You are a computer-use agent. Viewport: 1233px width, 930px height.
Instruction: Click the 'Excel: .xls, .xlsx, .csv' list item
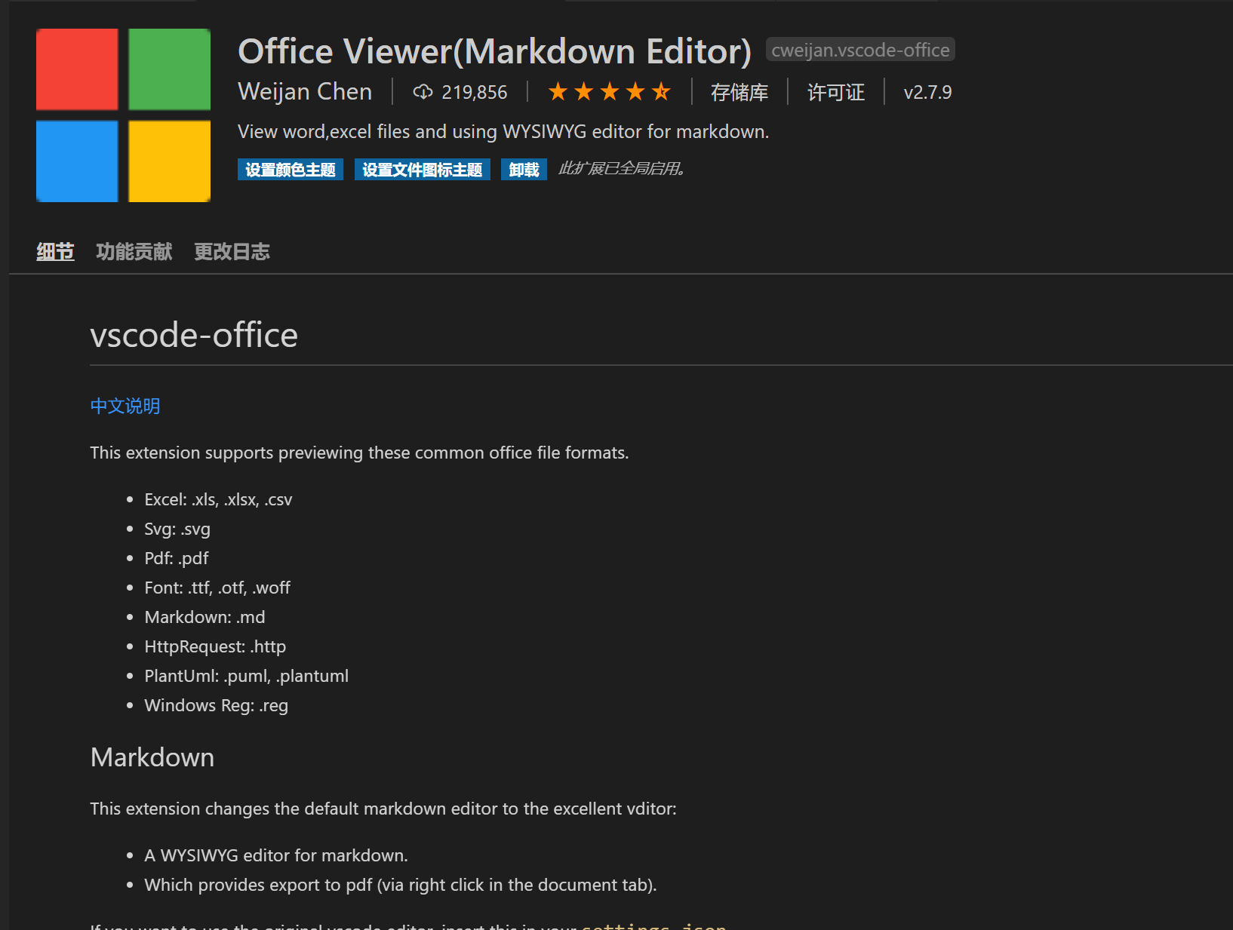point(218,499)
